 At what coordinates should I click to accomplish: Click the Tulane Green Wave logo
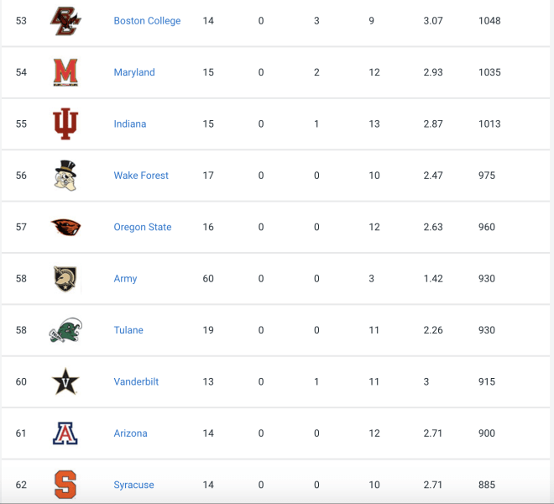tap(65, 330)
